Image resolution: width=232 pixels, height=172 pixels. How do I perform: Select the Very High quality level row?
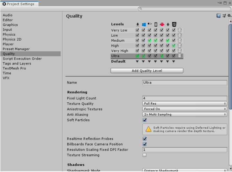pyautogui.click(x=120, y=51)
